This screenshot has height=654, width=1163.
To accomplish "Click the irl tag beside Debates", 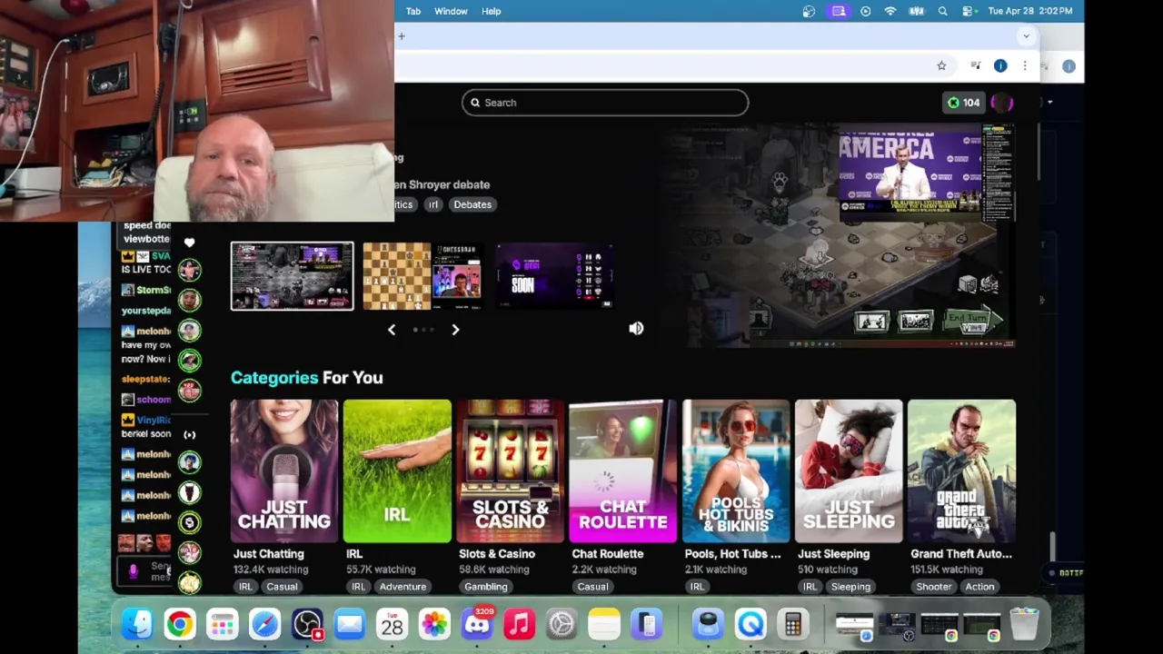I will 432,204.
